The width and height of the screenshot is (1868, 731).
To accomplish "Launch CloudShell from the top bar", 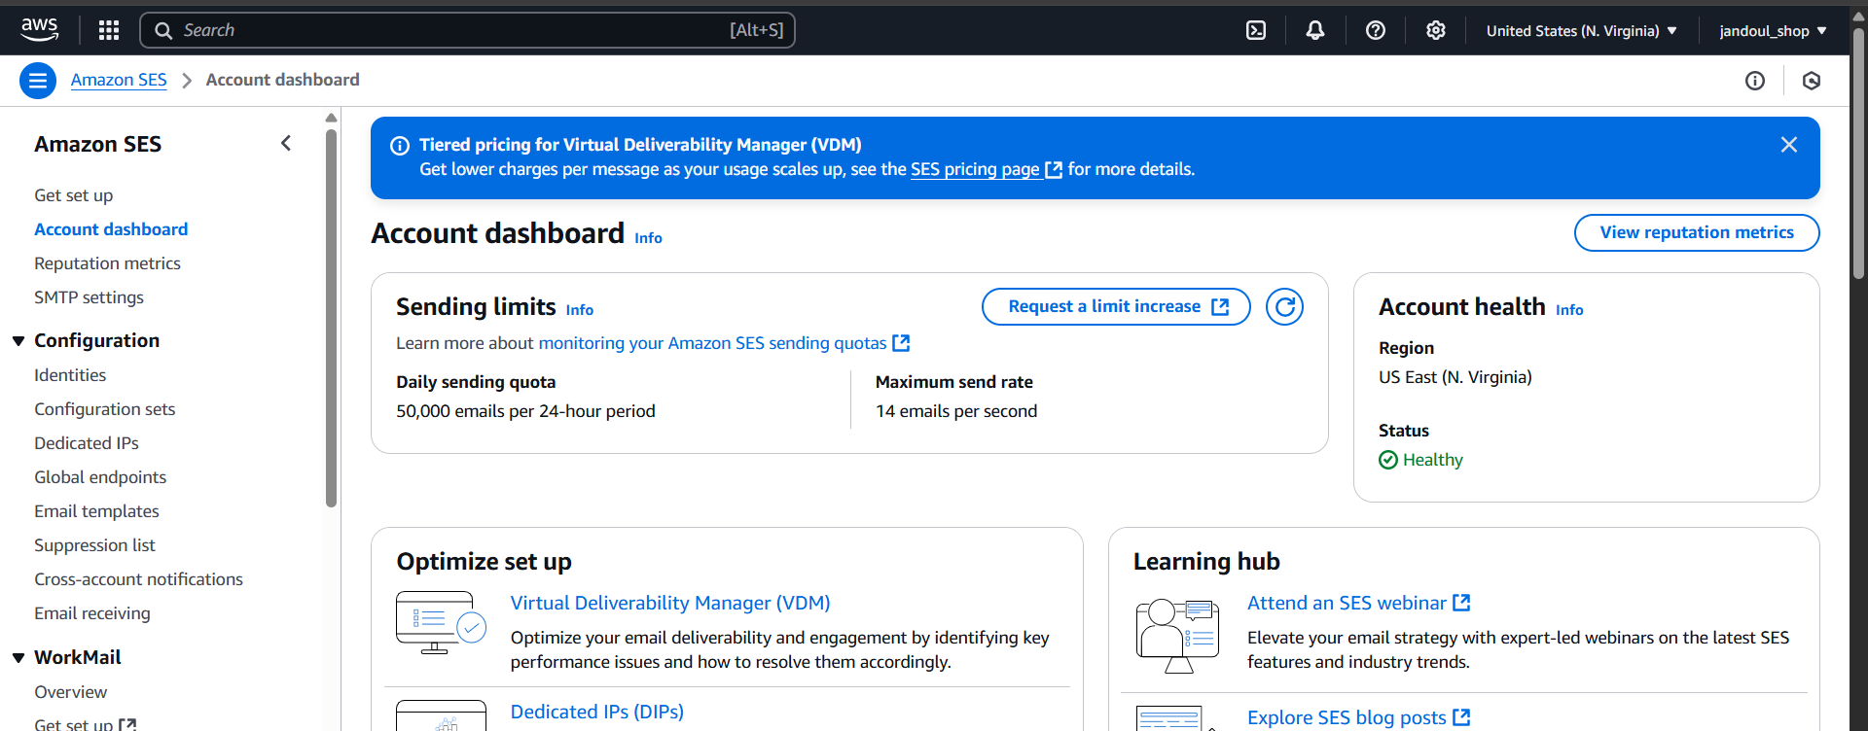I will point(1256,30).
